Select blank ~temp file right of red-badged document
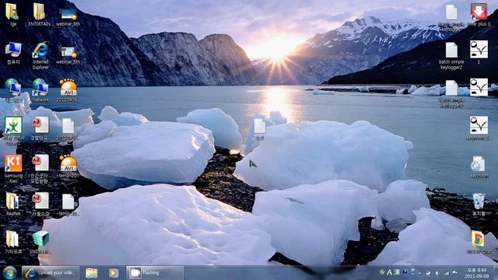 (x=68, y=201)
